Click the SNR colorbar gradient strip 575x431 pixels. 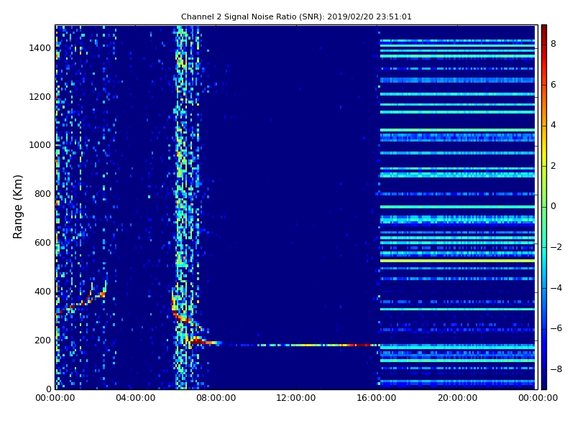[544, 207]
